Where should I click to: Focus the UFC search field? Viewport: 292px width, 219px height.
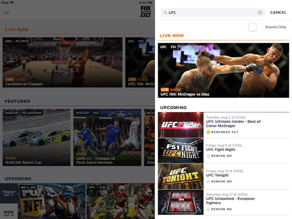pyautogui.click(x=212, y=12)
